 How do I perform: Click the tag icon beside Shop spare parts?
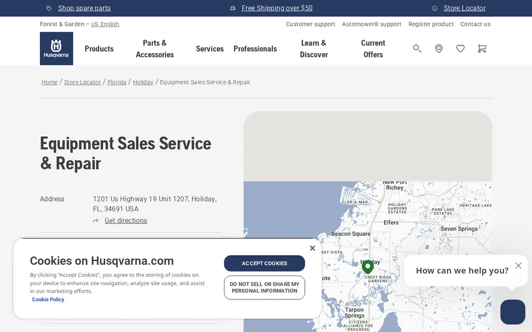tap(49, 8)
